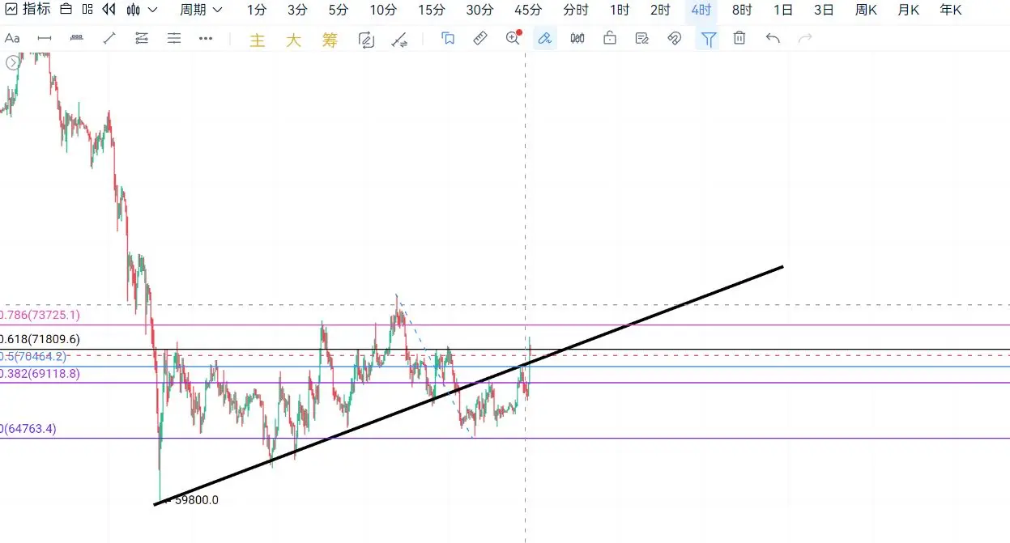Switch to the 5分 timeframe
The height and width of the screenshot is (543, 1010).
(339, 10)
